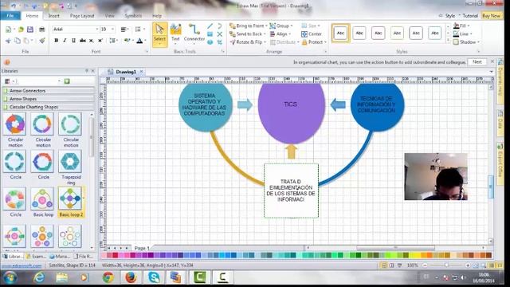The image size is (510, 287).
Task: Open Skype from taskbar
Action: pos(154,277)
